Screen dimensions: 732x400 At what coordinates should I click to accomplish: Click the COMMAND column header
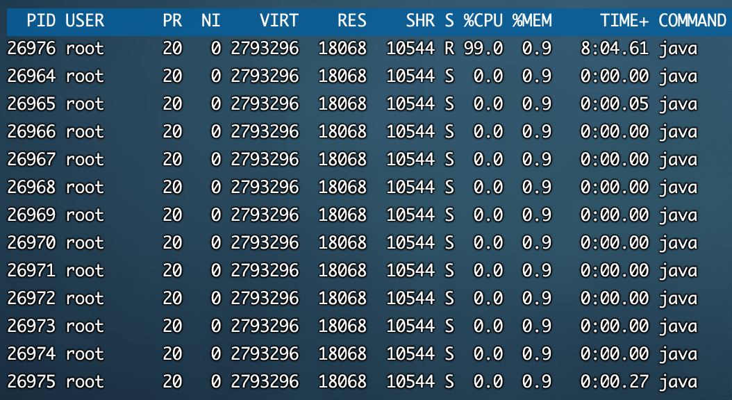click(692, 21)
